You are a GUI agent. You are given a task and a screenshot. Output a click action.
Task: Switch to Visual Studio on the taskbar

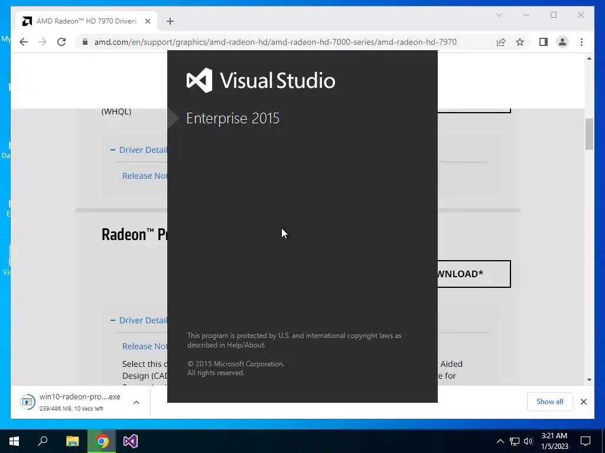point(131,441)
